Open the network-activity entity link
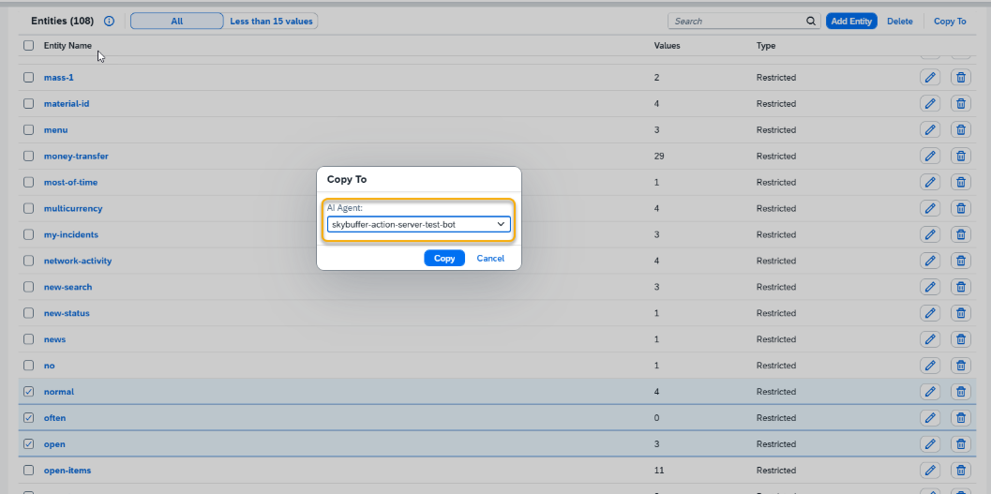 click(x=78, y=261)
